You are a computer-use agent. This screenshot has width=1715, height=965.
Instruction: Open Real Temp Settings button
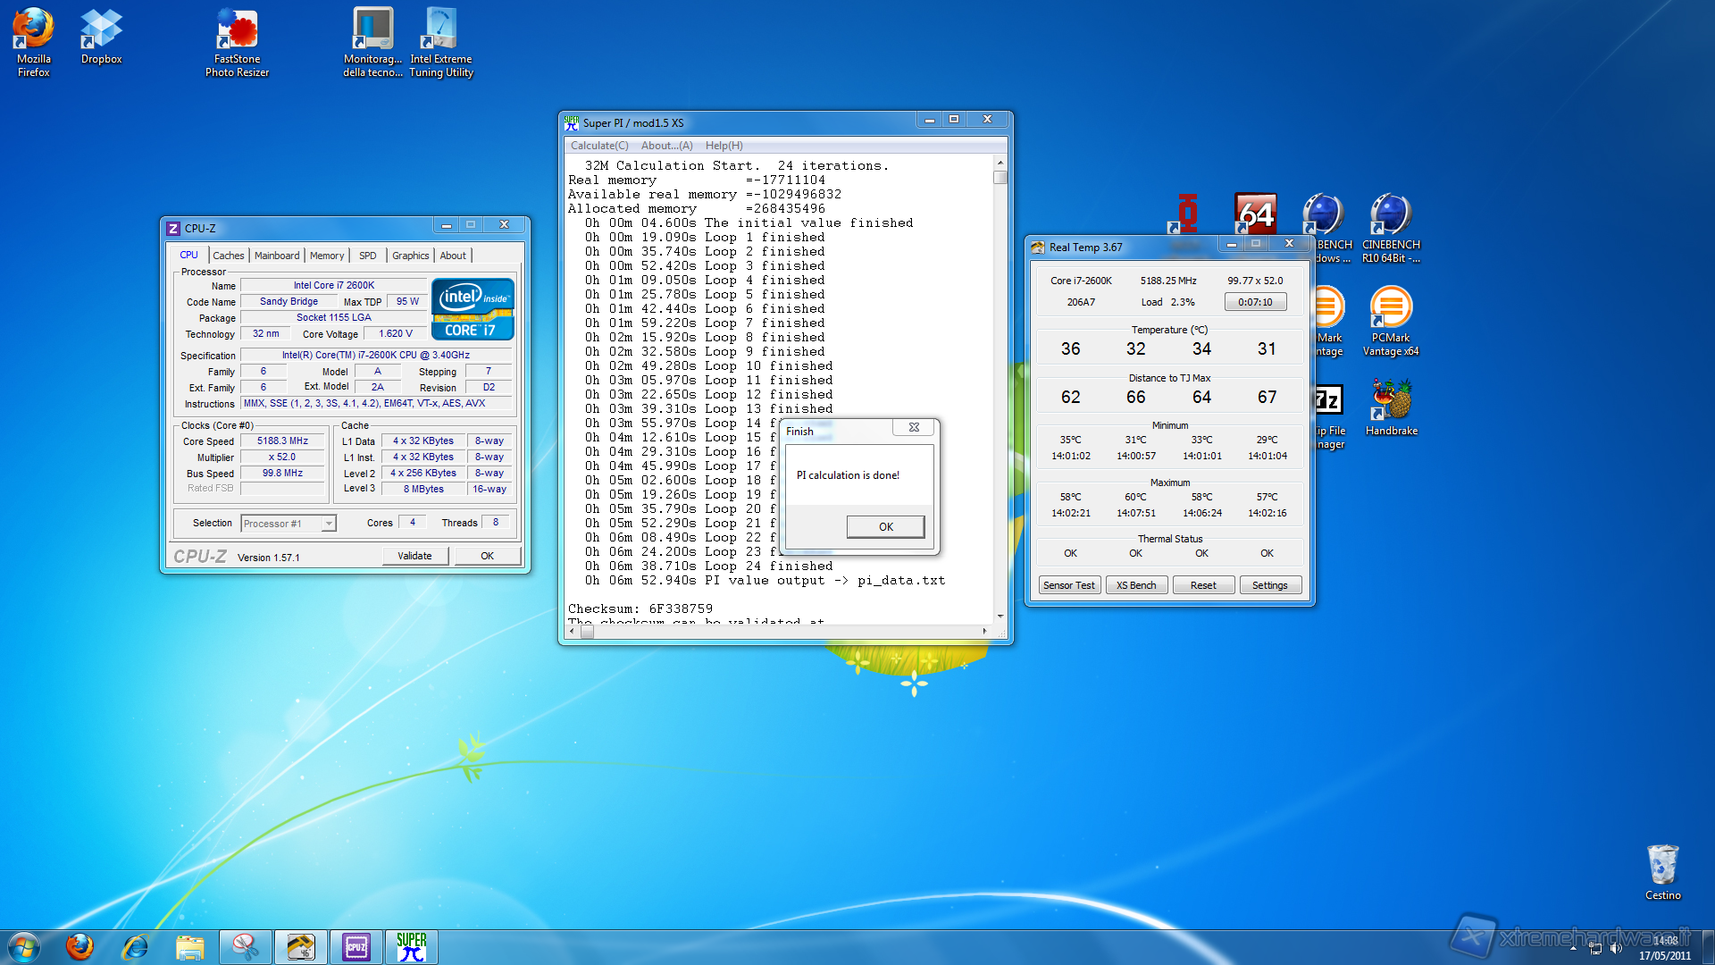point(1269,585)
